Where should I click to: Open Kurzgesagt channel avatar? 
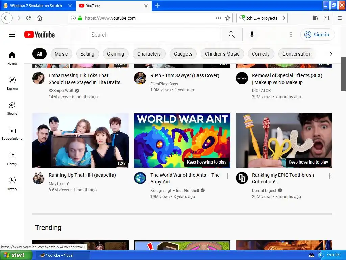(x=140, y=178)
